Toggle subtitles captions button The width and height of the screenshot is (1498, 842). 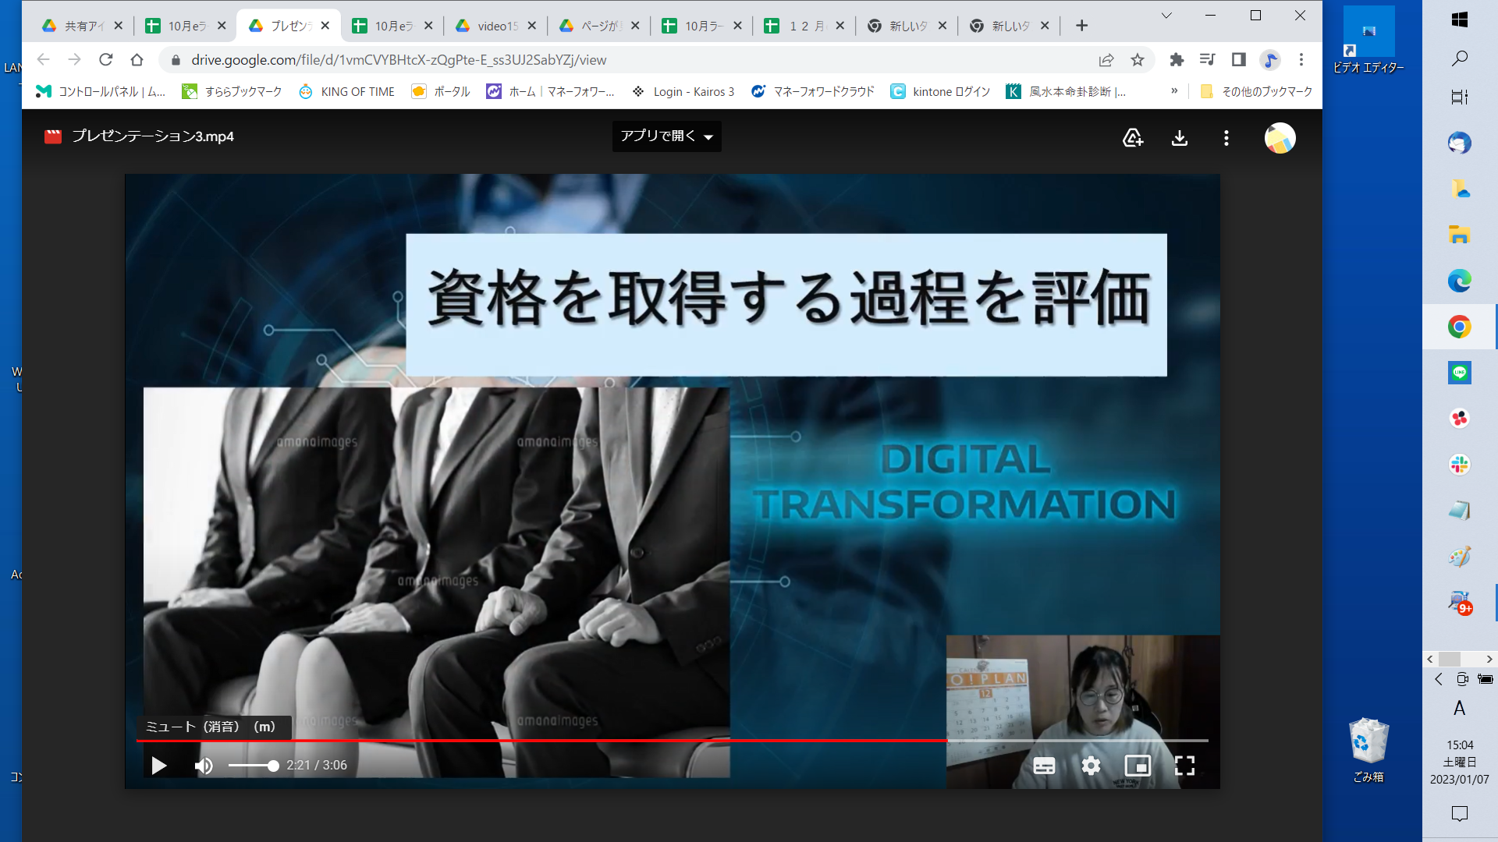click(1044, 766)
